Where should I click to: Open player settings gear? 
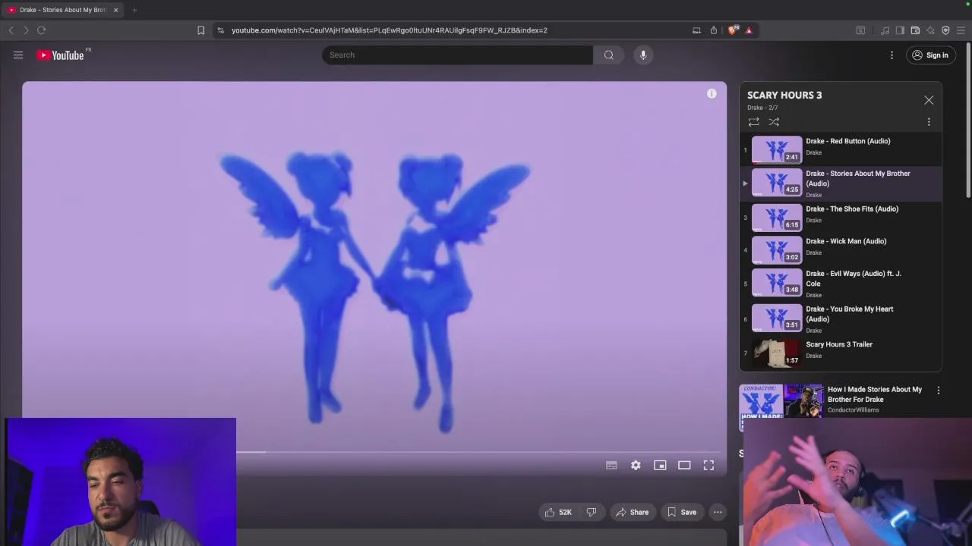click(x=636, y=465)
